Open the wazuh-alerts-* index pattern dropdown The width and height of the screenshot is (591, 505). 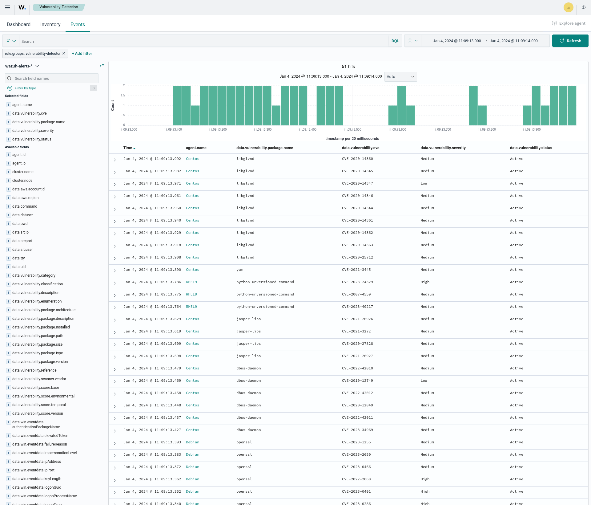[x=22, y=66]
